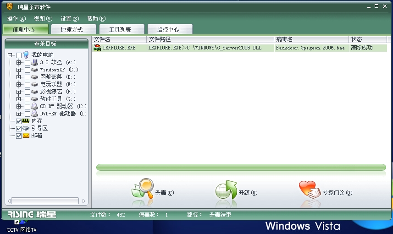Expand the 软件工具 (G:) node
393x234 pixels.
[x=18, y=99]
